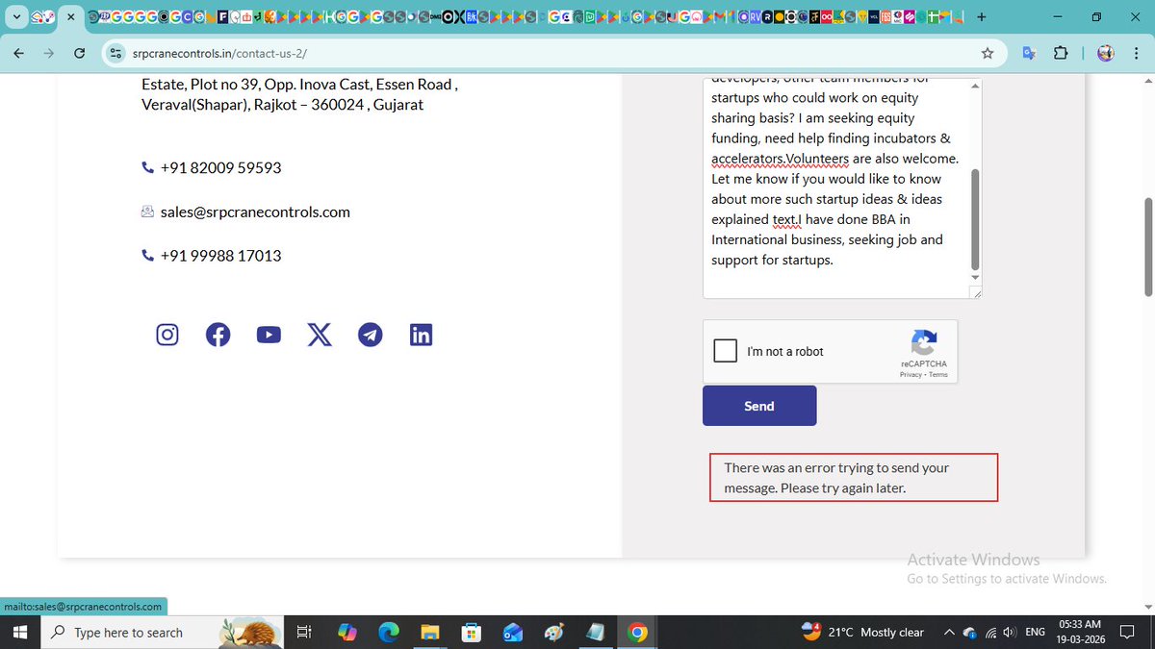Open the YouTube social icon
The width and height of the screenshot is (1155, 649).
click(x=269, y=335)
